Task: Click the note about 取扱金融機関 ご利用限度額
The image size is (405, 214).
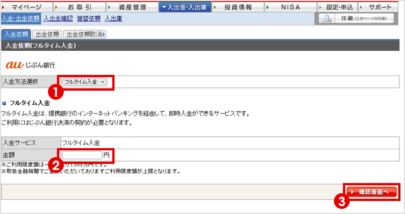Action: pyautogui.click(x=91, y=171)
